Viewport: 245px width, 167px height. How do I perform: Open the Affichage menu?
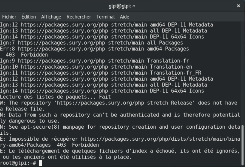51,17
